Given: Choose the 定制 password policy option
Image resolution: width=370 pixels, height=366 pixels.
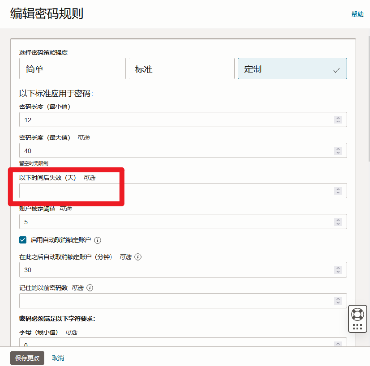Looking at the screenshot, I should [292, 69].
